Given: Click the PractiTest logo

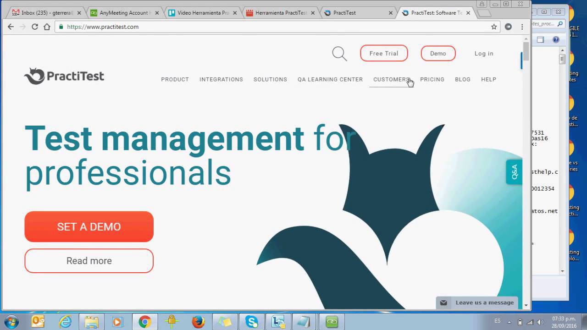Looking at the screenshot, I should [64, 76].
